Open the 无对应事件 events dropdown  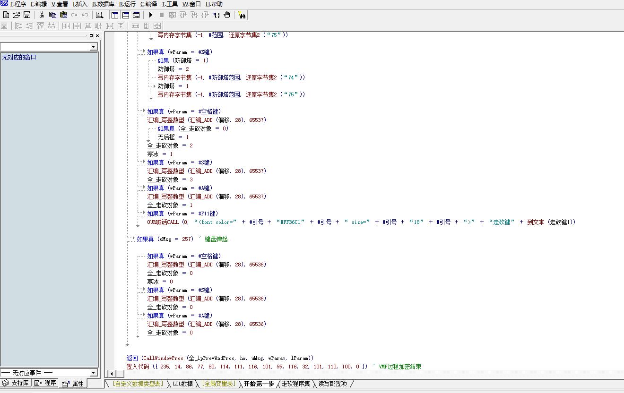49,373
